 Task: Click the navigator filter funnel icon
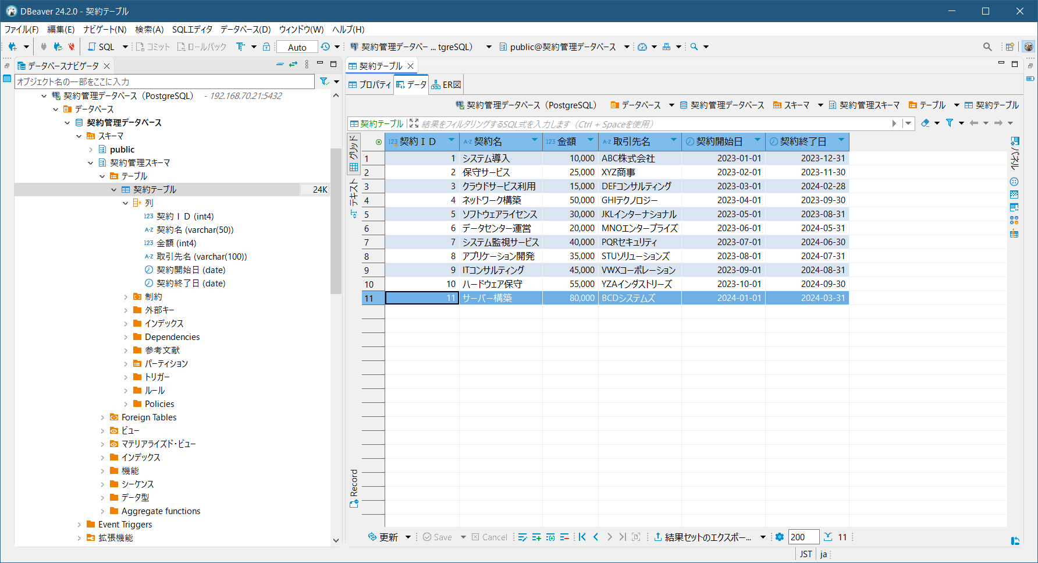coord(324,82)
